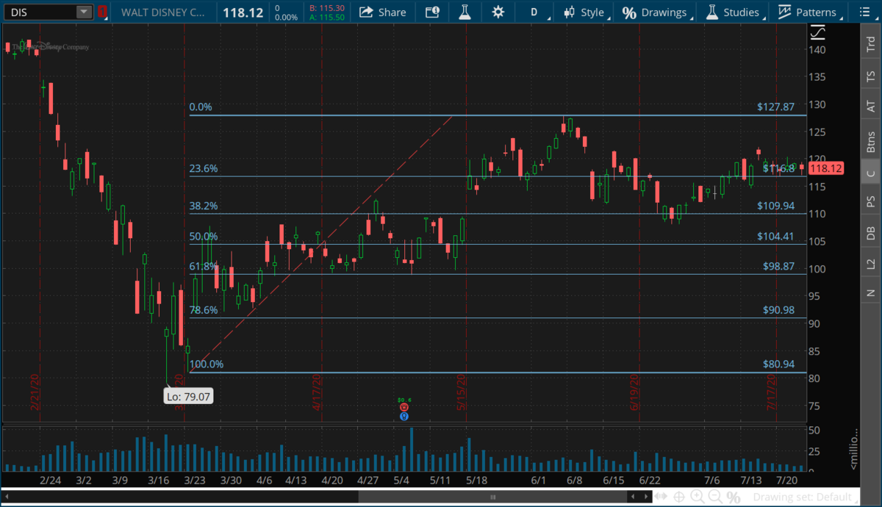
Task: Click the $90.98 Fibonacci price label
Action: pos(779,310)
